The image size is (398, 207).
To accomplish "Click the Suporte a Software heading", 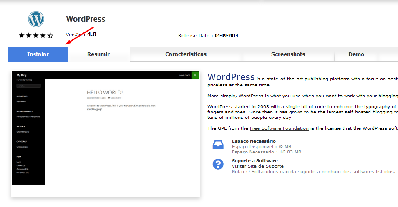I will [x=255, y=161].
